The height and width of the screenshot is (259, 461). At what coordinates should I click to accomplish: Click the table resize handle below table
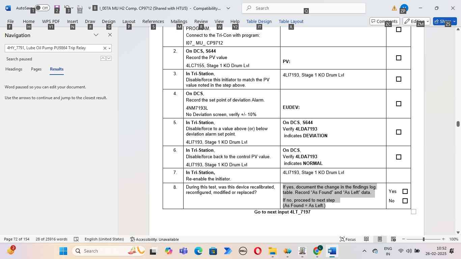(413, 212)
